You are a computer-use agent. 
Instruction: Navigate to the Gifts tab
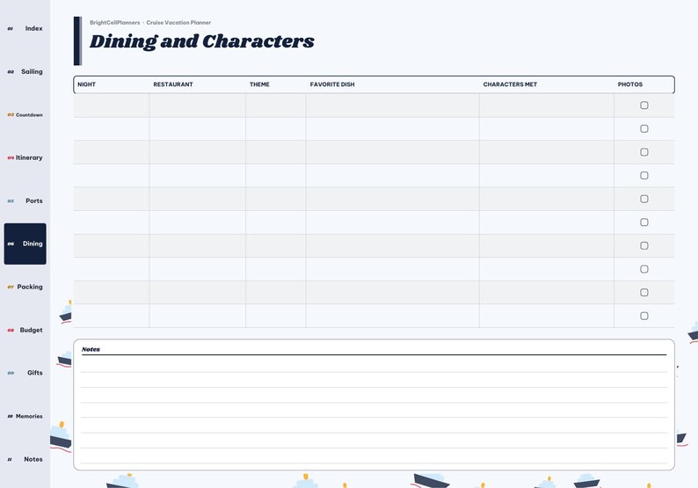click(25, 373)
